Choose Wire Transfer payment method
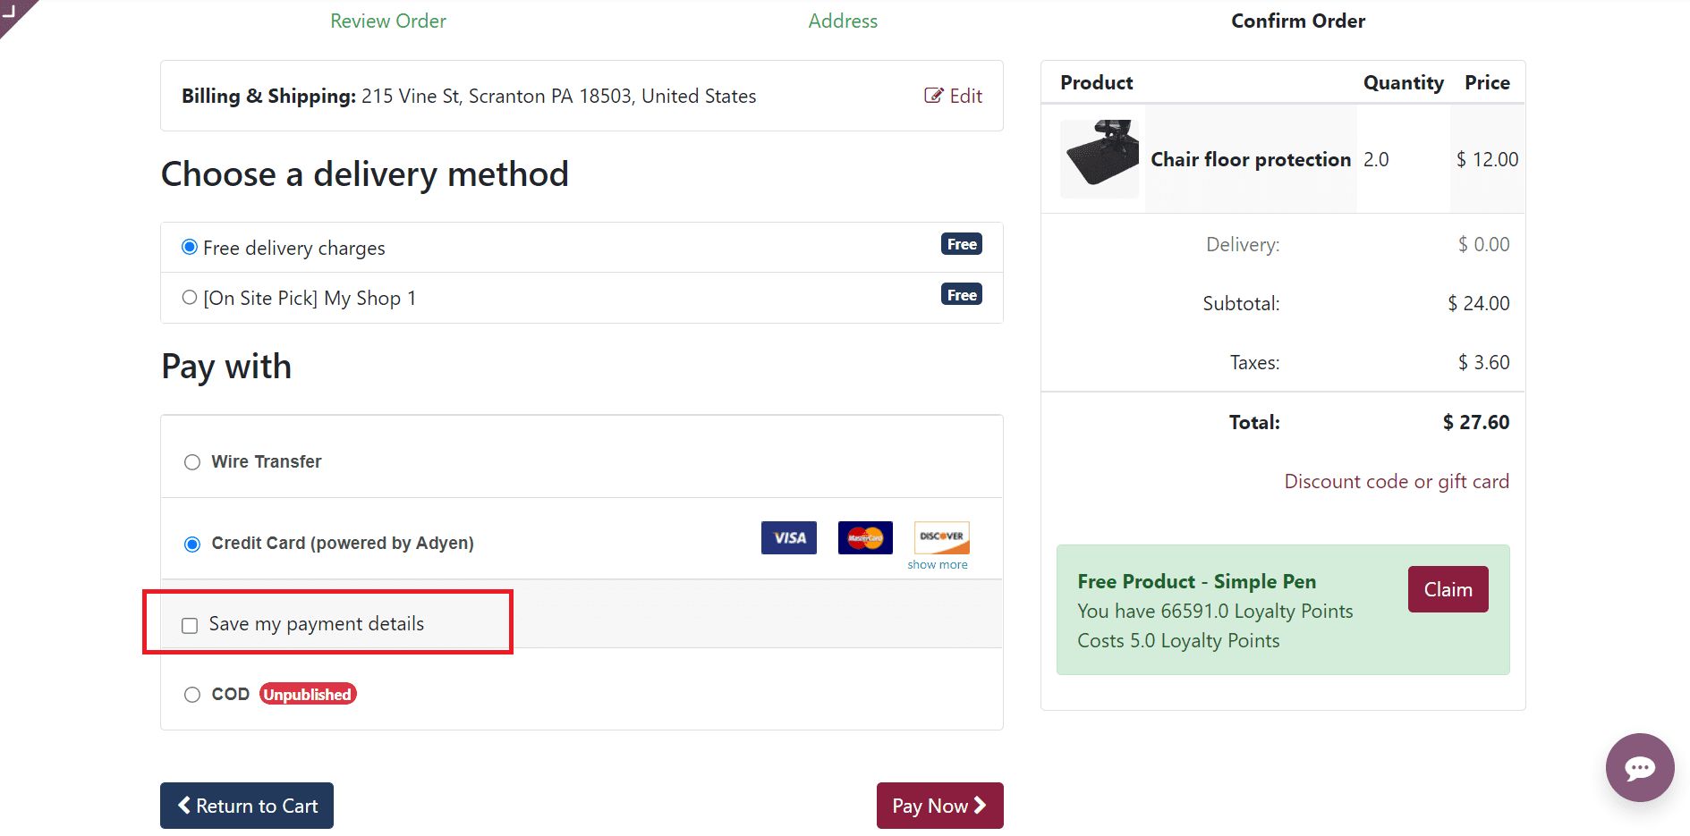Viewport: 1690px width, 836px height. tap(192, 462)
